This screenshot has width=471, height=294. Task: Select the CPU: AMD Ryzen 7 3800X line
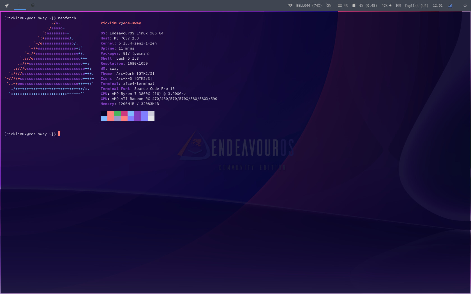point(143,94)
